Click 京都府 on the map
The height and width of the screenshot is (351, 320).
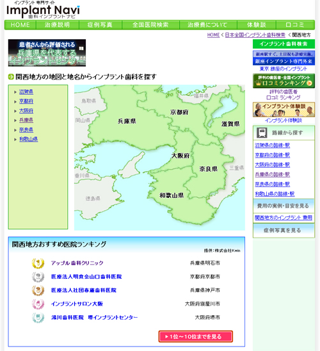point(179,112)
